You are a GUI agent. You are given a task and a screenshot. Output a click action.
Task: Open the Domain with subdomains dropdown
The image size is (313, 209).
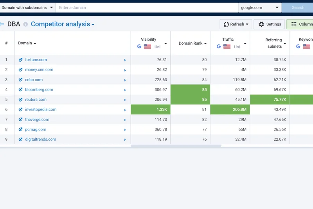pos(27,7)
